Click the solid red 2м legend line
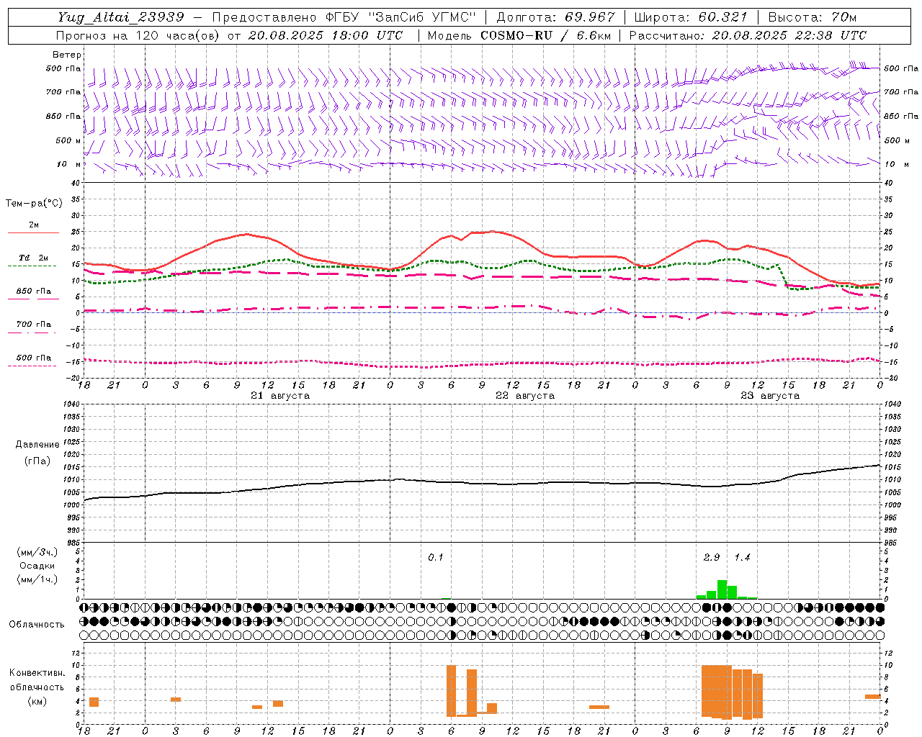This screenshot has width=922, height=737. [34, 233]
